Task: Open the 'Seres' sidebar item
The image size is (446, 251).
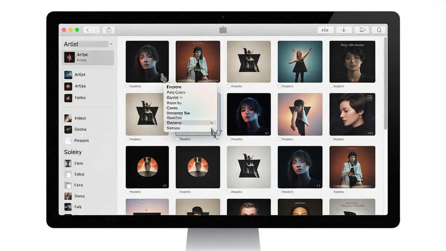Action: coord(74,196)
